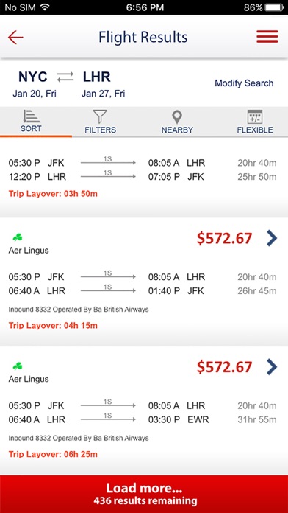Tap second Aer Lingus shamrock logo
Viewport: 288px width, 513px height.
coord(18,366)
